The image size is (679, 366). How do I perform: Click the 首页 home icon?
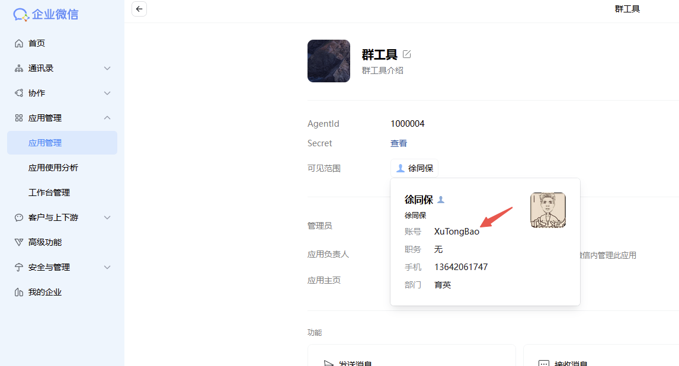click(18, 43)
